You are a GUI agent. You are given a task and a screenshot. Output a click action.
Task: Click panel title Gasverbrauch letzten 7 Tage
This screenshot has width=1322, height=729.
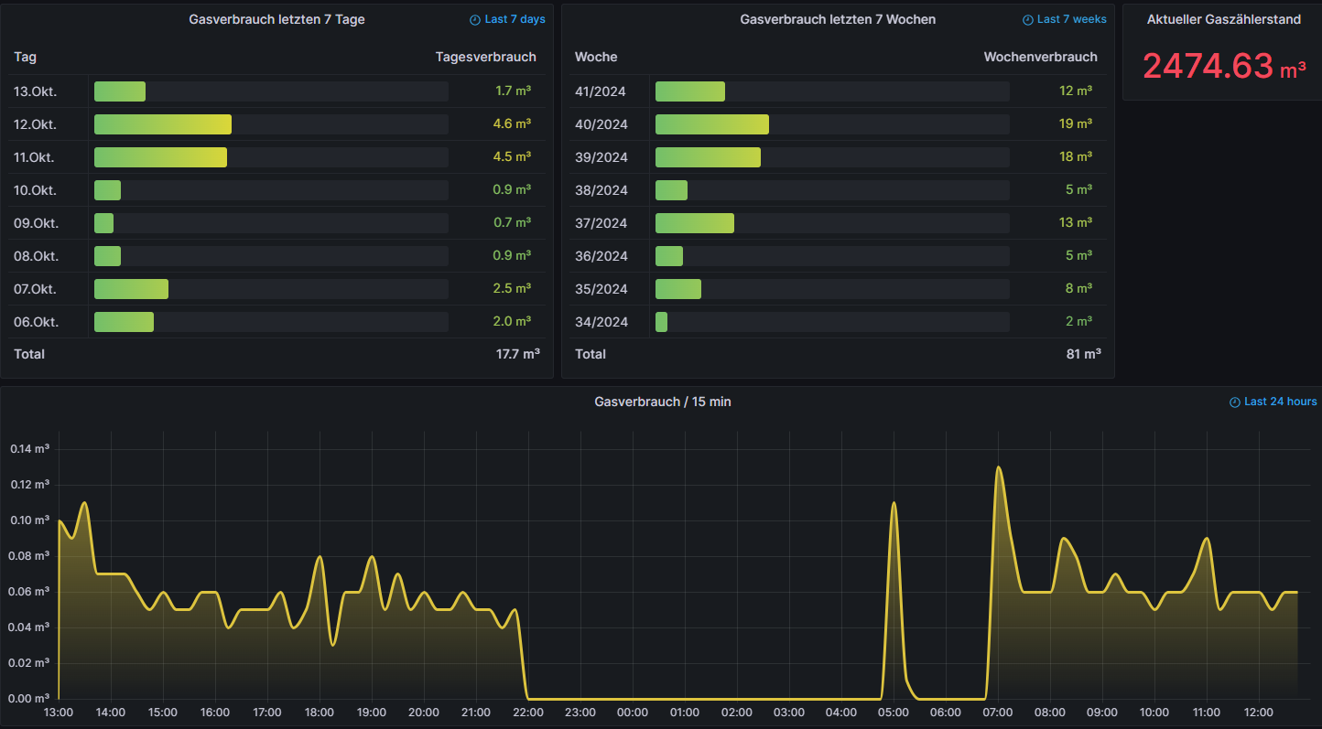(x=276, y=19)
